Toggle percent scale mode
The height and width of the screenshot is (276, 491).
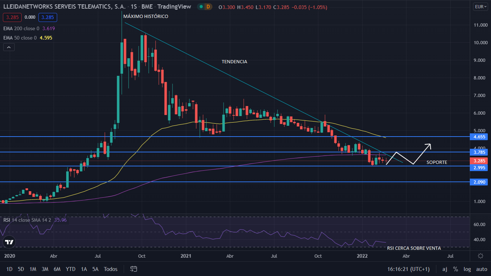tap(455, 269)
